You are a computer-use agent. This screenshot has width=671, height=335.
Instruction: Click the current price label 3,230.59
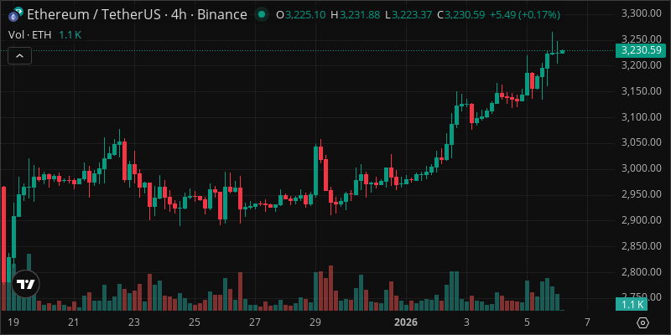tap(641, 50)
